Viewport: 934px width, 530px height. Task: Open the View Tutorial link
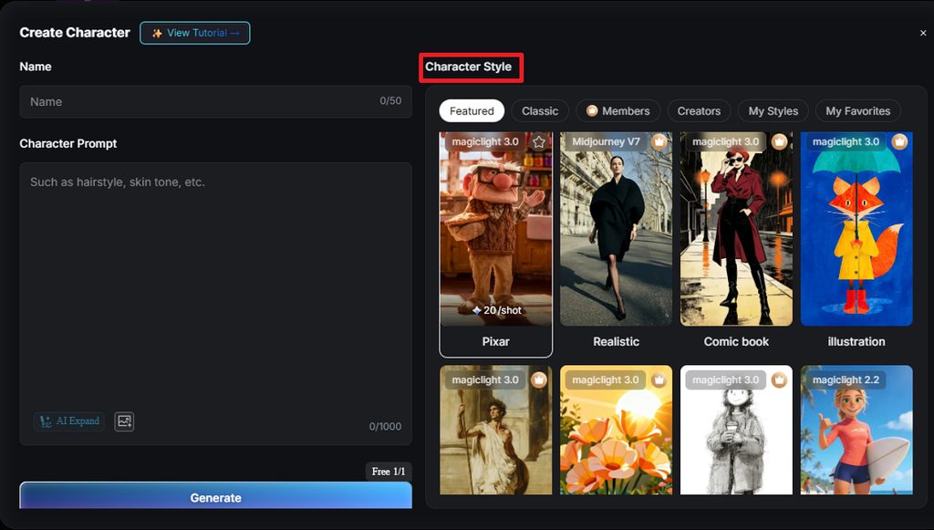click(x=195, y=33)
